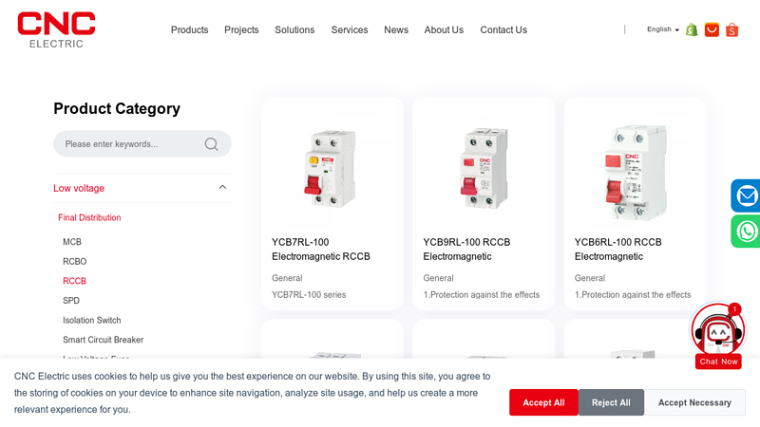760x427 pixels.
Task: Open the Solutions menu
Action: (294, 30)
